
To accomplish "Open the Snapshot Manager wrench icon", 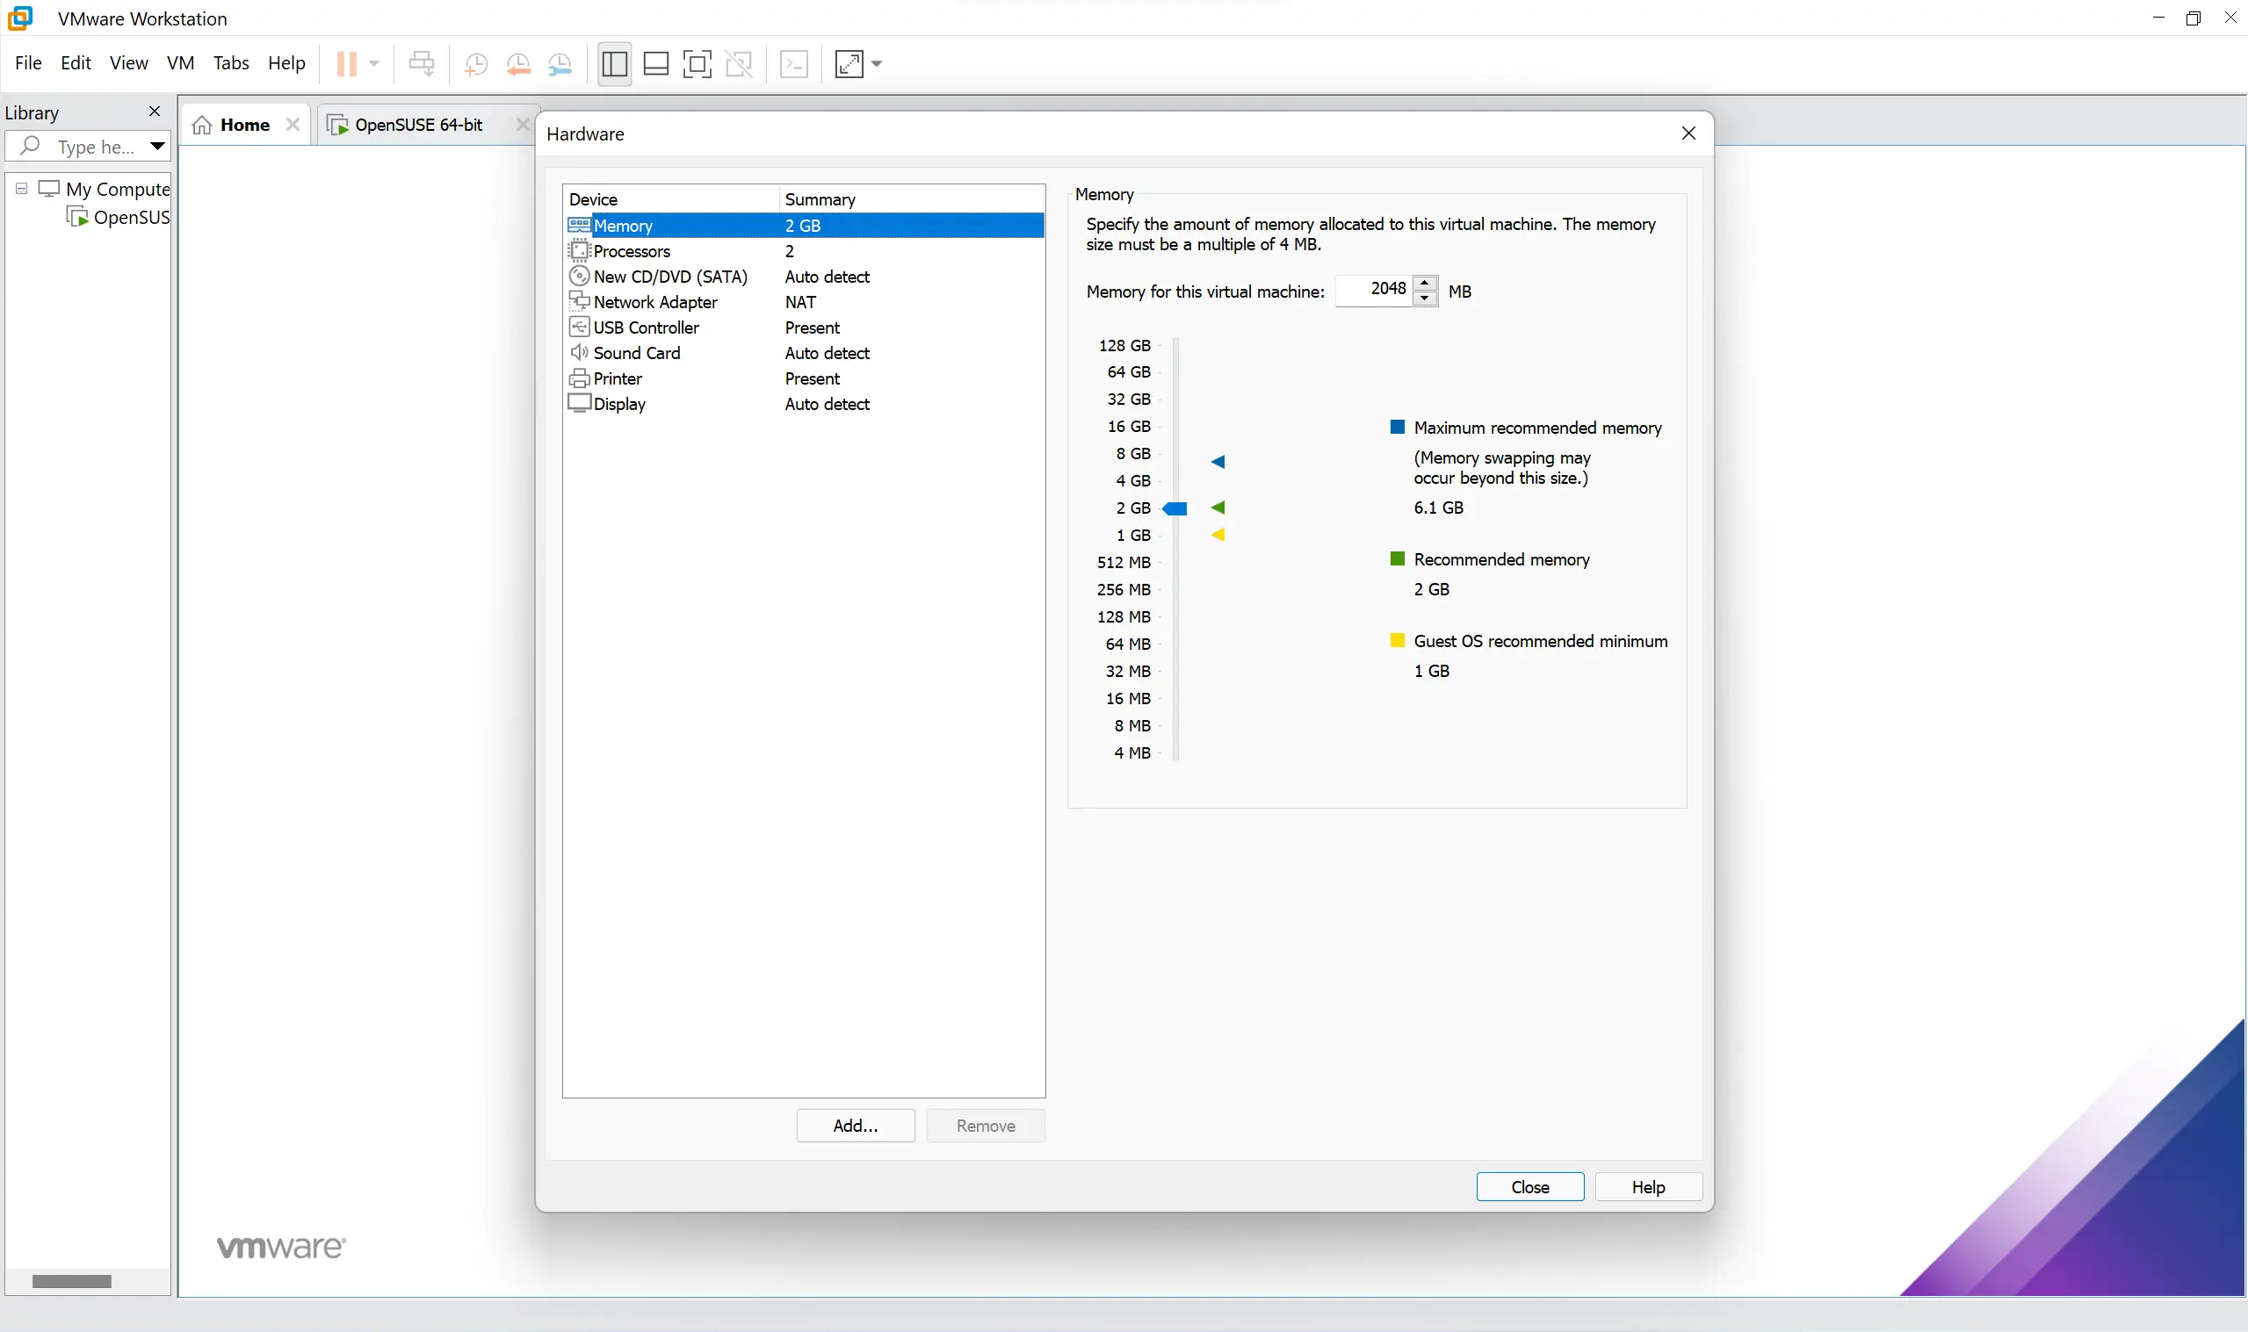I will pyautogui.click(x=560, y=64).
